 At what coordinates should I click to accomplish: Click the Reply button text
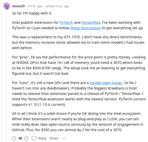[42, 138]
